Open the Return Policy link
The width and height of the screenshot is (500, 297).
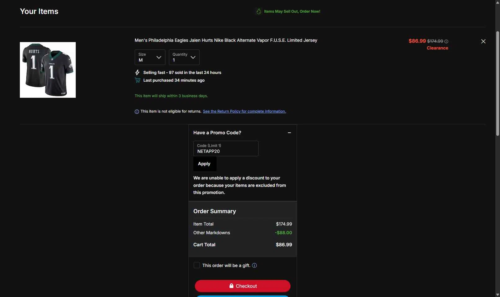coord(245,111)
